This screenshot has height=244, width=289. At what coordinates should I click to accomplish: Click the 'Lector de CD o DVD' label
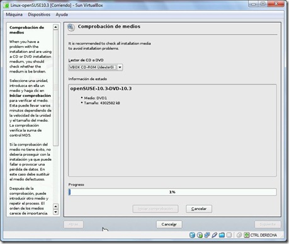tap(86, 60)
